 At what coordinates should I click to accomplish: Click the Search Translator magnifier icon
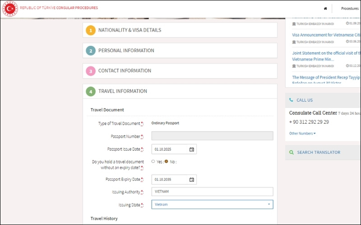click(x=291, y=153)
